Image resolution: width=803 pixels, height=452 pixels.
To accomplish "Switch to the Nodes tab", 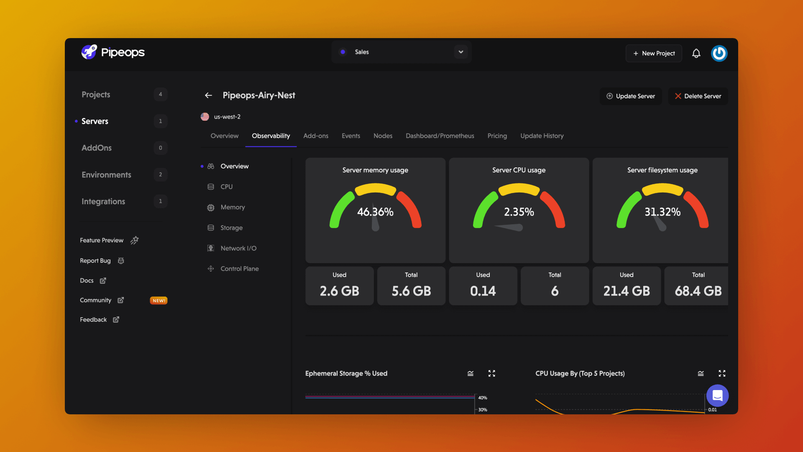I will tap(383, 136).
